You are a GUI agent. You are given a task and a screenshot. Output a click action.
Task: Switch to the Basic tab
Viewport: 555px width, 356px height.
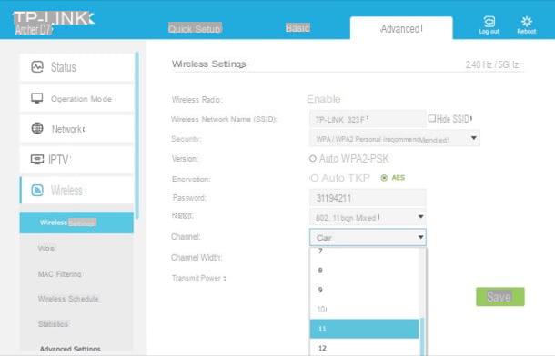(x=298, y=27)
